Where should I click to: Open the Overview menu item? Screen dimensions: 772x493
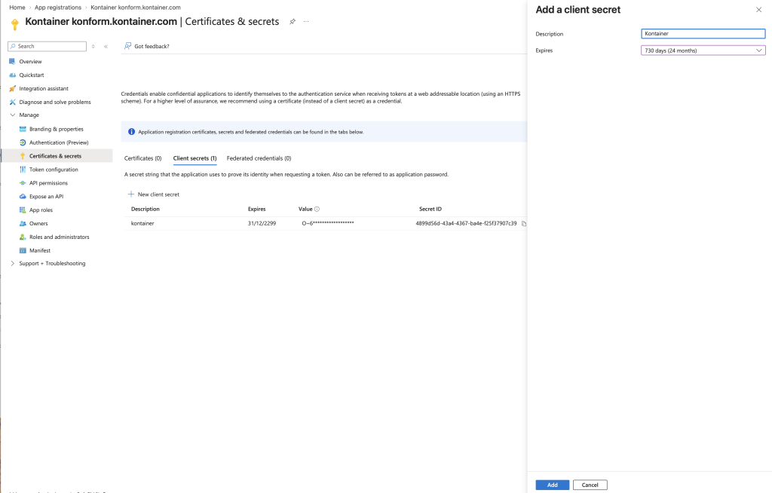[x=30, y=62]
